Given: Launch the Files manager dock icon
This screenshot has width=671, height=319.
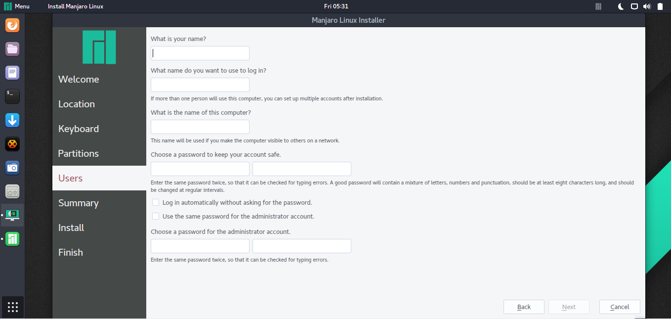Looking at the screenshot, I should coord(12,48).
